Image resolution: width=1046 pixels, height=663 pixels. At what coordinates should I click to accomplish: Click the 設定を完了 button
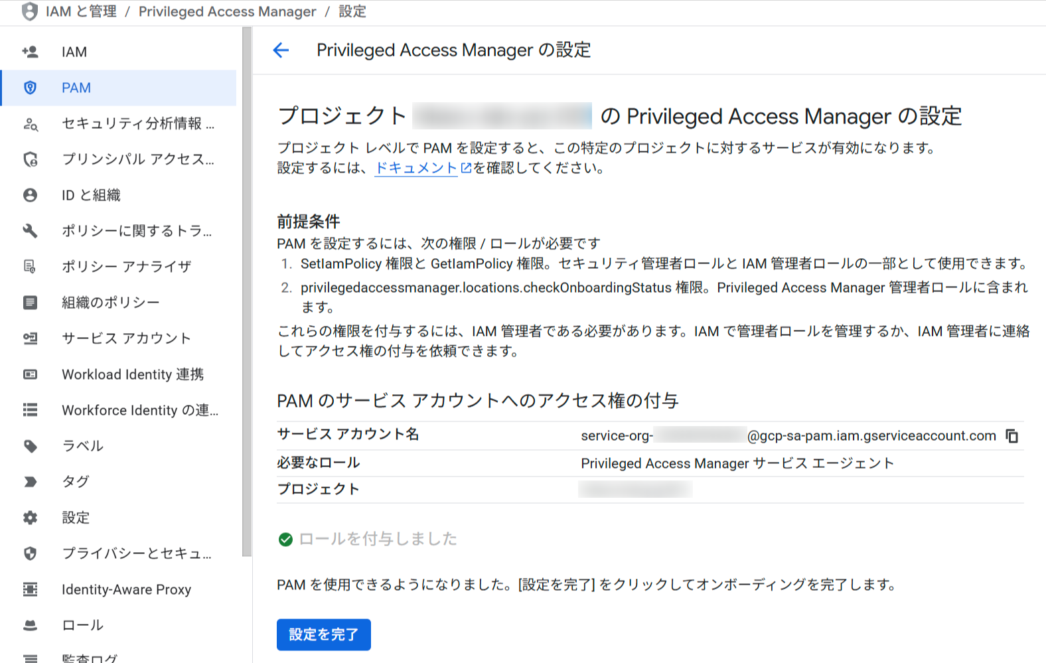click(x=323, y=634)
